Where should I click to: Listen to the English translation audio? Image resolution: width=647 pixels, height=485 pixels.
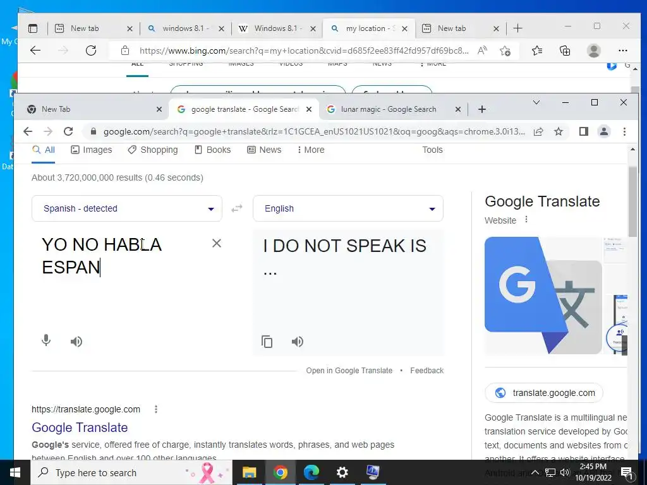[298, 342]
